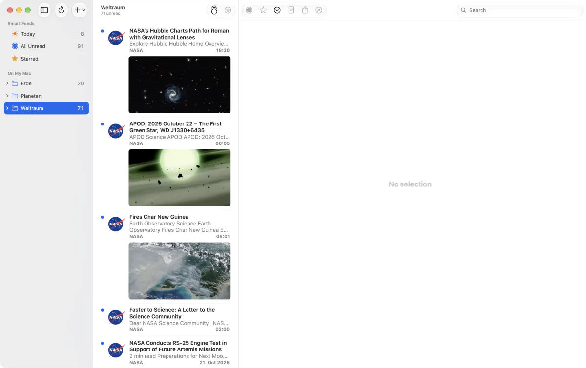Select the Erde folder
This screenshot has width=586, height=368.
pos(46,83)
